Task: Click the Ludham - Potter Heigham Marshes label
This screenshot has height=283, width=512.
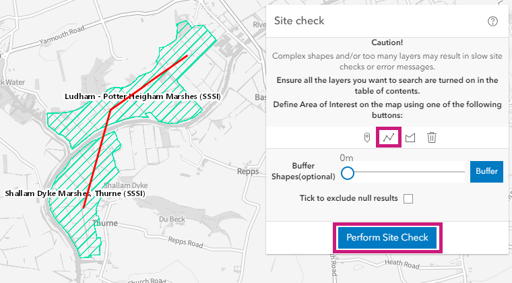Action: 143,96
